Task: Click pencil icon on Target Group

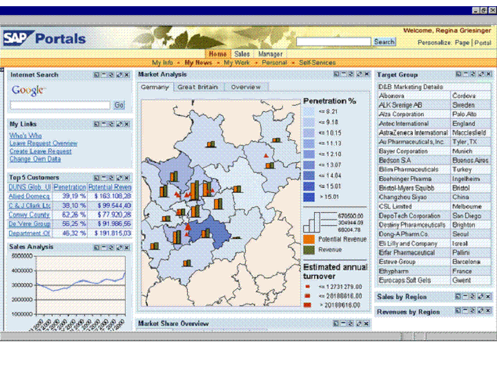Action: click(x=481, y=74)
